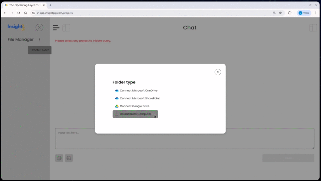This screenshot has width=321, height=181.
Task: Click Upload from Computer button
Action: click(x=135, y=114)
